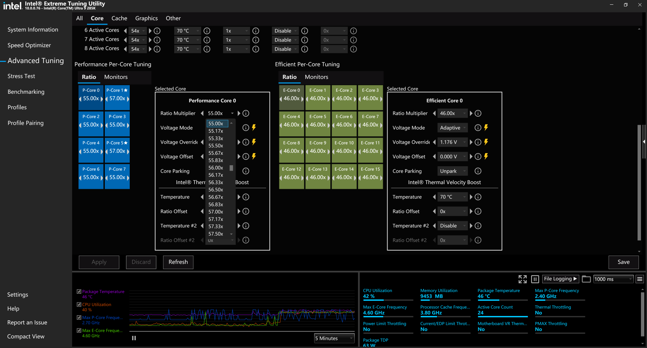This screenshot has width=647, height=348.
Task: Open the log file folder icon
Action: [586, 279]
